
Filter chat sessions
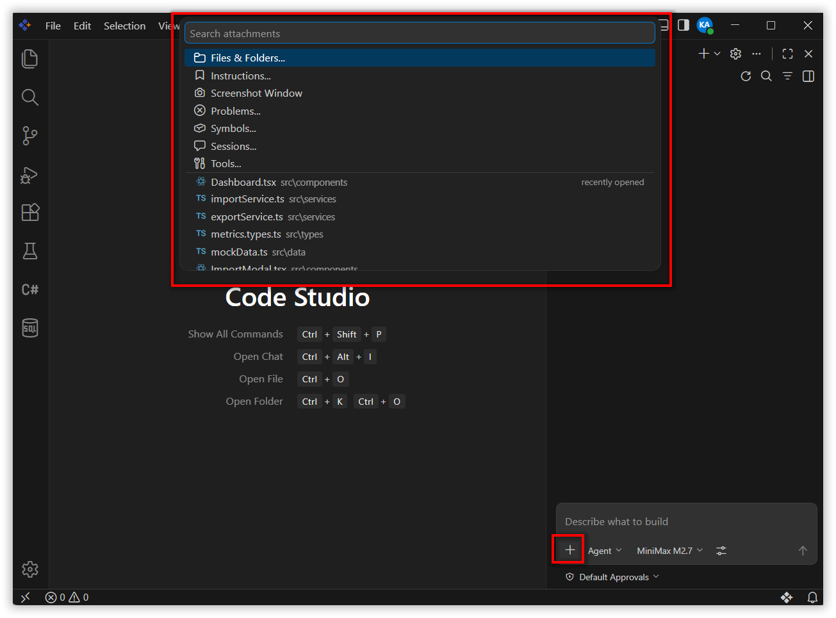click(788, 76)
